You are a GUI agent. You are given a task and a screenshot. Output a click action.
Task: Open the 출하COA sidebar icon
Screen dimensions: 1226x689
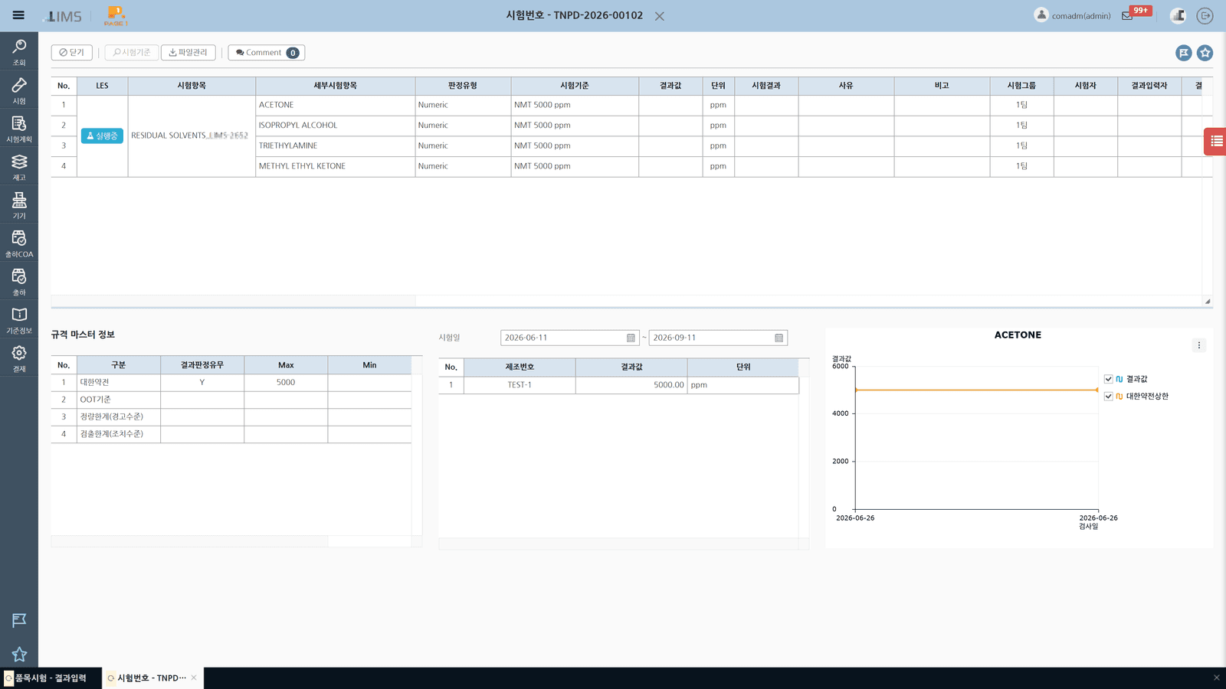pyautogui.click(x=19, y=243)
